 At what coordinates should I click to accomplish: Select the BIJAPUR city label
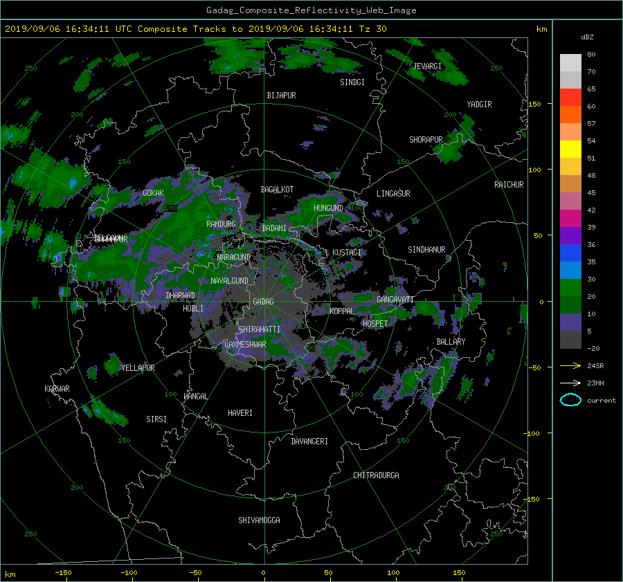point(281,96)
